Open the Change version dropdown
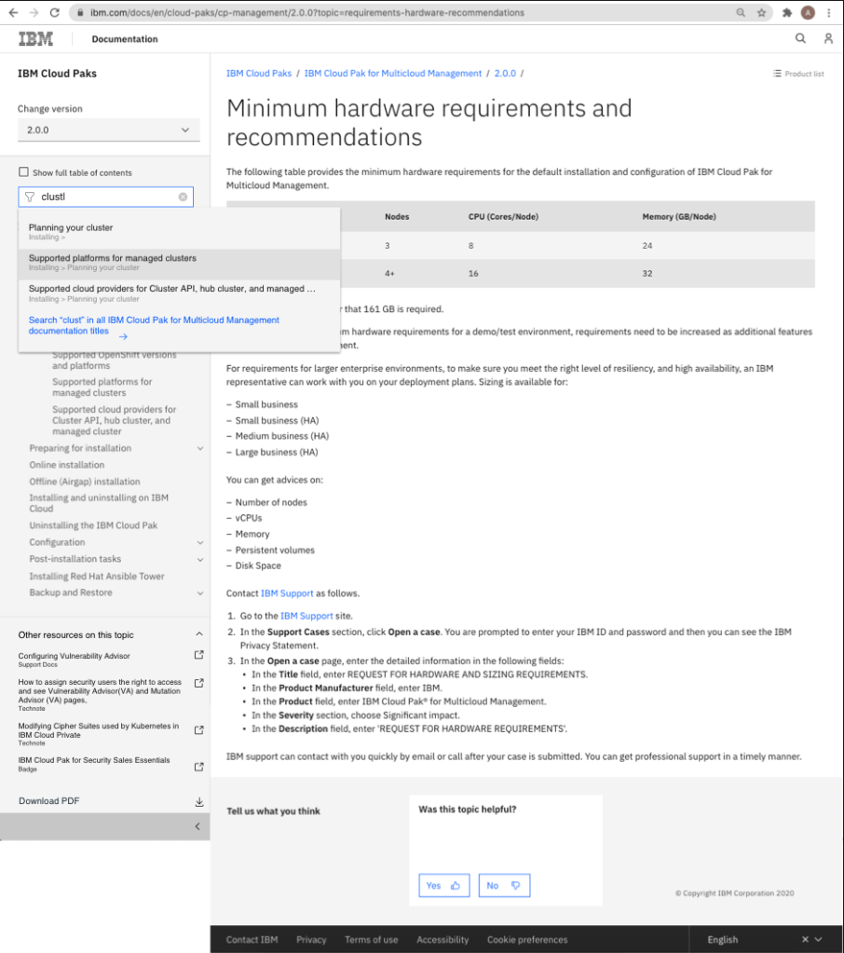Screen dimensions: 844x953 tap(108, 130)
